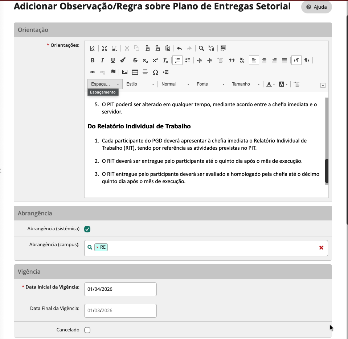348x339 pixels.
Task: Toggle the numbered list button
Action: click(177, 60)
